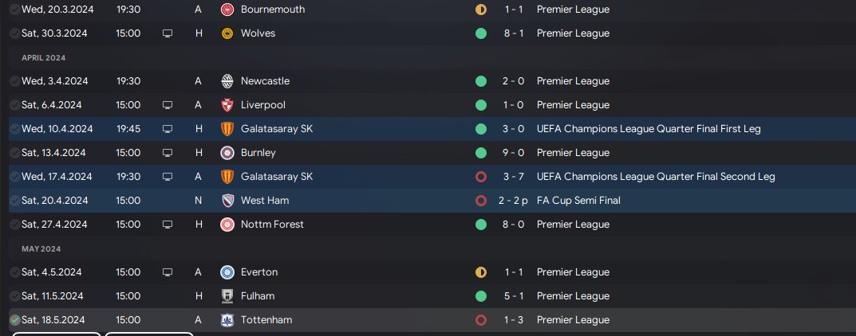856x336 pixels.
Task: Click the FA Cup Semi Final competition
Action: click(x=578, y=201)
